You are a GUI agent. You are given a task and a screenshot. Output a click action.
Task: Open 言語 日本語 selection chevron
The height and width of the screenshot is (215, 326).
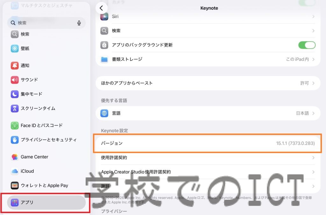[x=313, y=113]
